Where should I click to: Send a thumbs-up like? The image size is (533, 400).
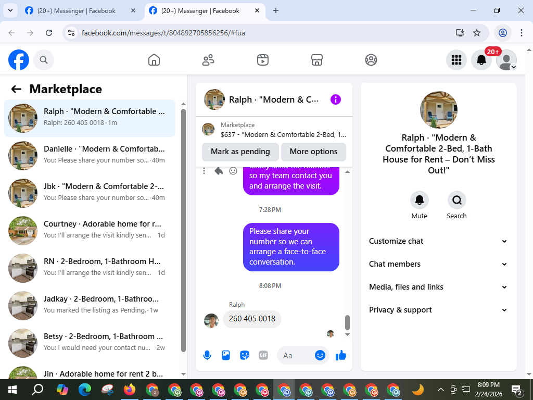pos(340,355)
